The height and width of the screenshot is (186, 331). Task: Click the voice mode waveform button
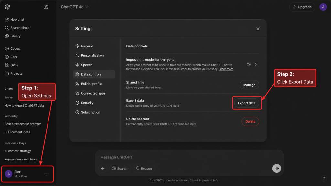coord(277,169)
